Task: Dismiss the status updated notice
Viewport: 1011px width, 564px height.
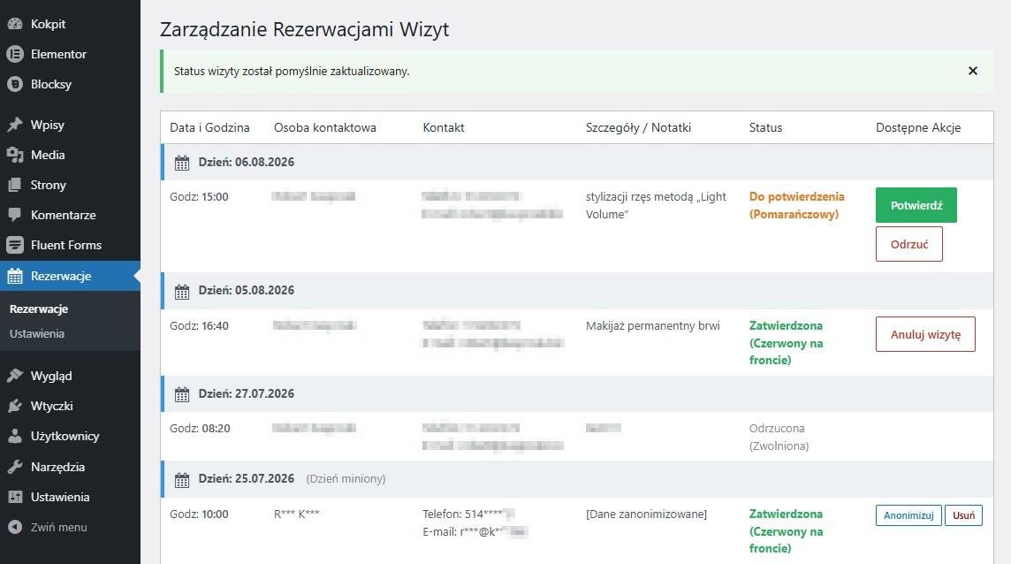Action: 973,71
